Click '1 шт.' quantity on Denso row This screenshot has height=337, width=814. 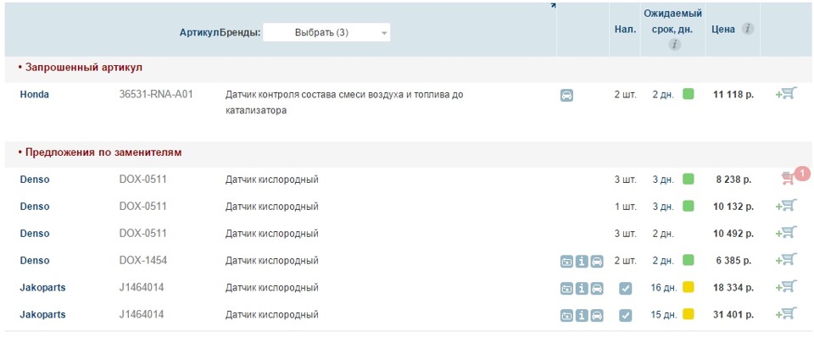point(626,207)
